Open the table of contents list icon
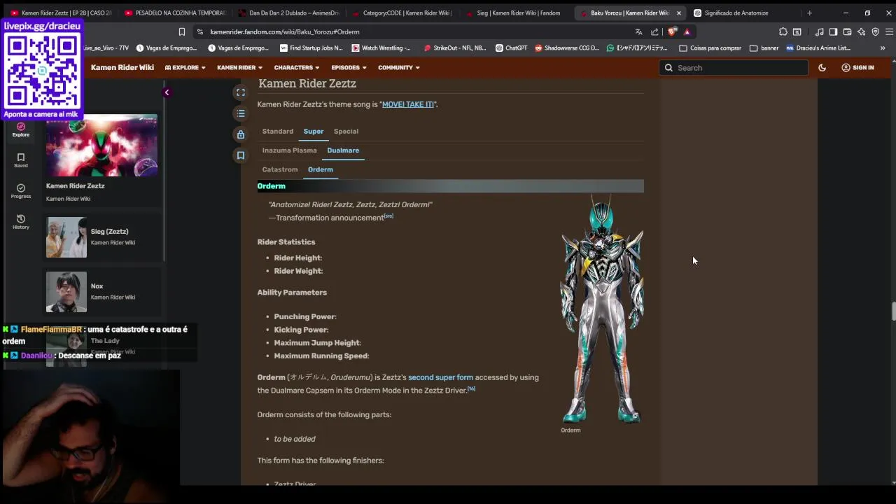The image size is (896, 504). coord(241,113)
